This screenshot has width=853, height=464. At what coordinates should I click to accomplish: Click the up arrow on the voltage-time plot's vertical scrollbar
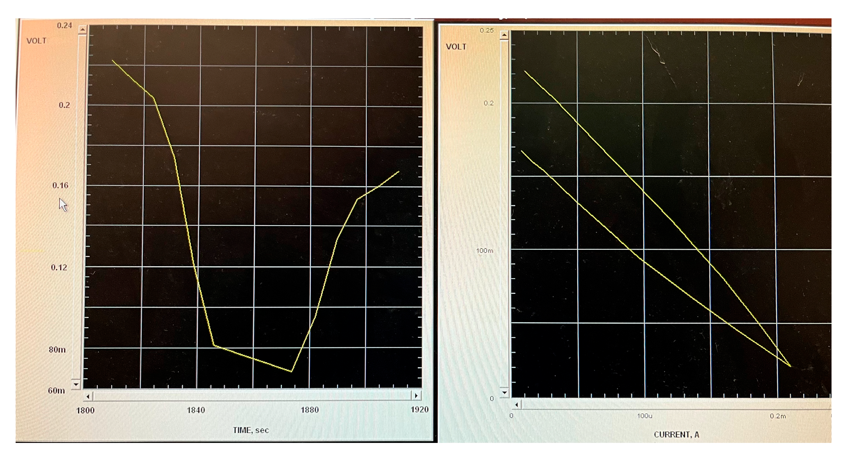click(82, 30)
